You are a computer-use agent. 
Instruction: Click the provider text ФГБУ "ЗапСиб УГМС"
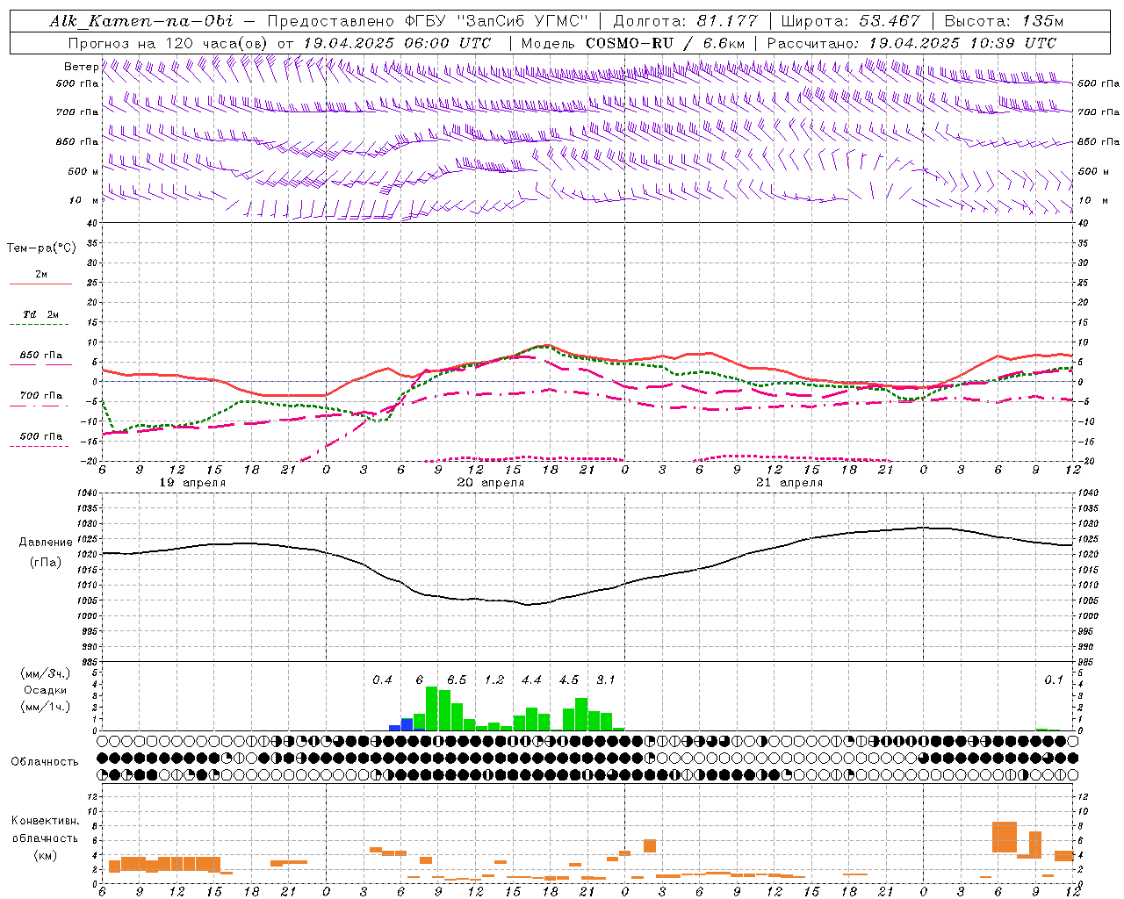tap(496, 21)
